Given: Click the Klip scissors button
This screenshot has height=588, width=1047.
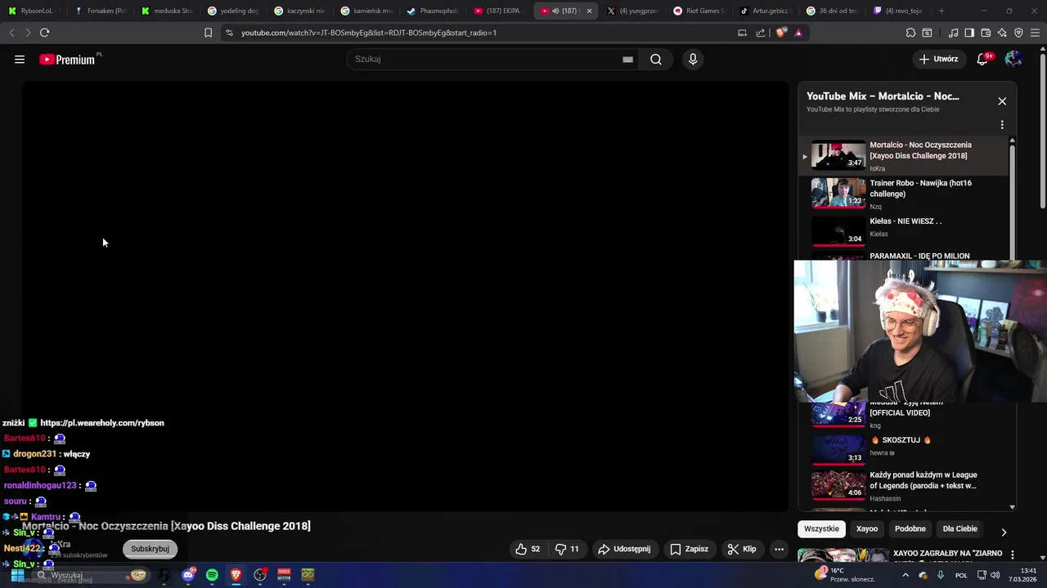Looking at the screenshot, I should pyautogui.click(x=742, y=550).
